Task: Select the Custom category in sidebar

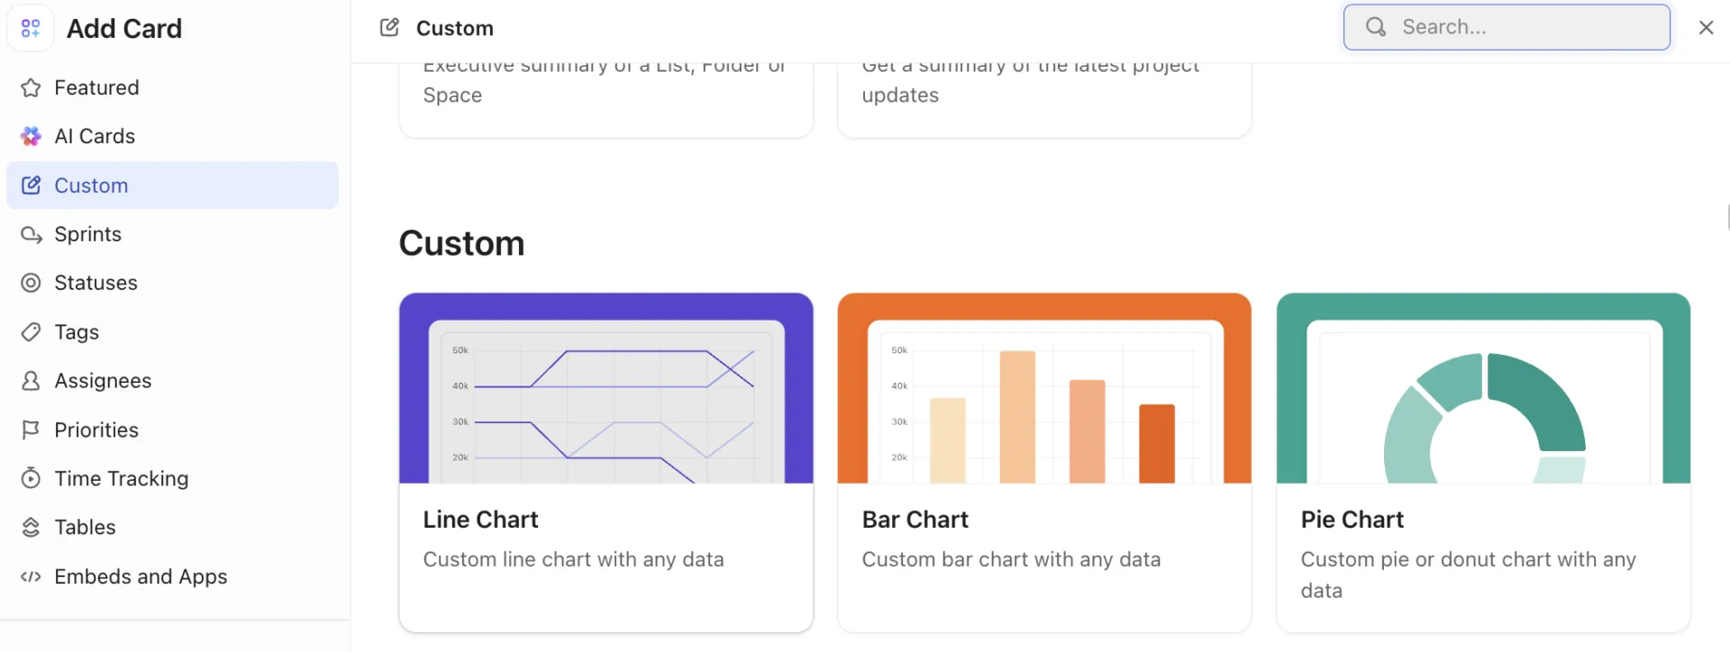Action: tap(172, 186)
